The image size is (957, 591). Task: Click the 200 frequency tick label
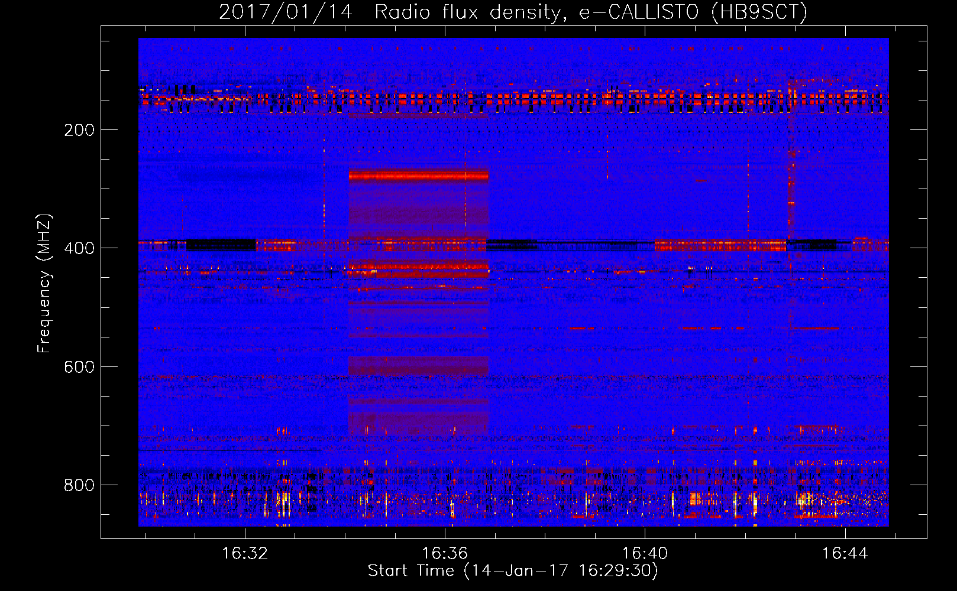tap(79, 130)
